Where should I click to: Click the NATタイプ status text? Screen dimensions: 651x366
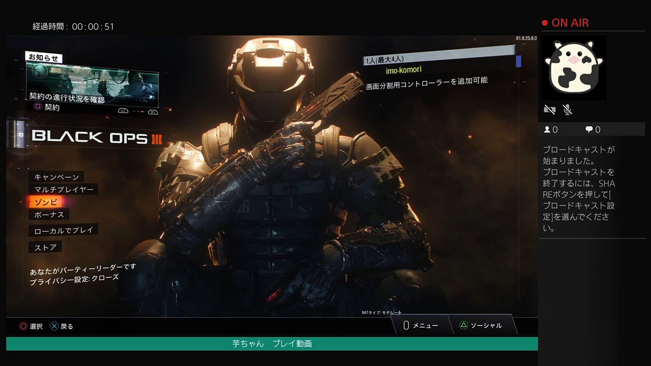(x=381, y=312)
